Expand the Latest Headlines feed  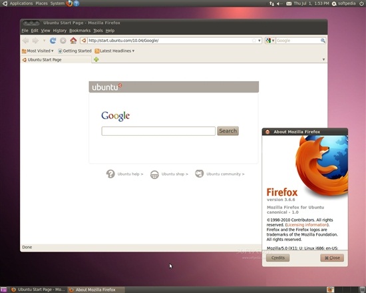[x=114, y=51]
